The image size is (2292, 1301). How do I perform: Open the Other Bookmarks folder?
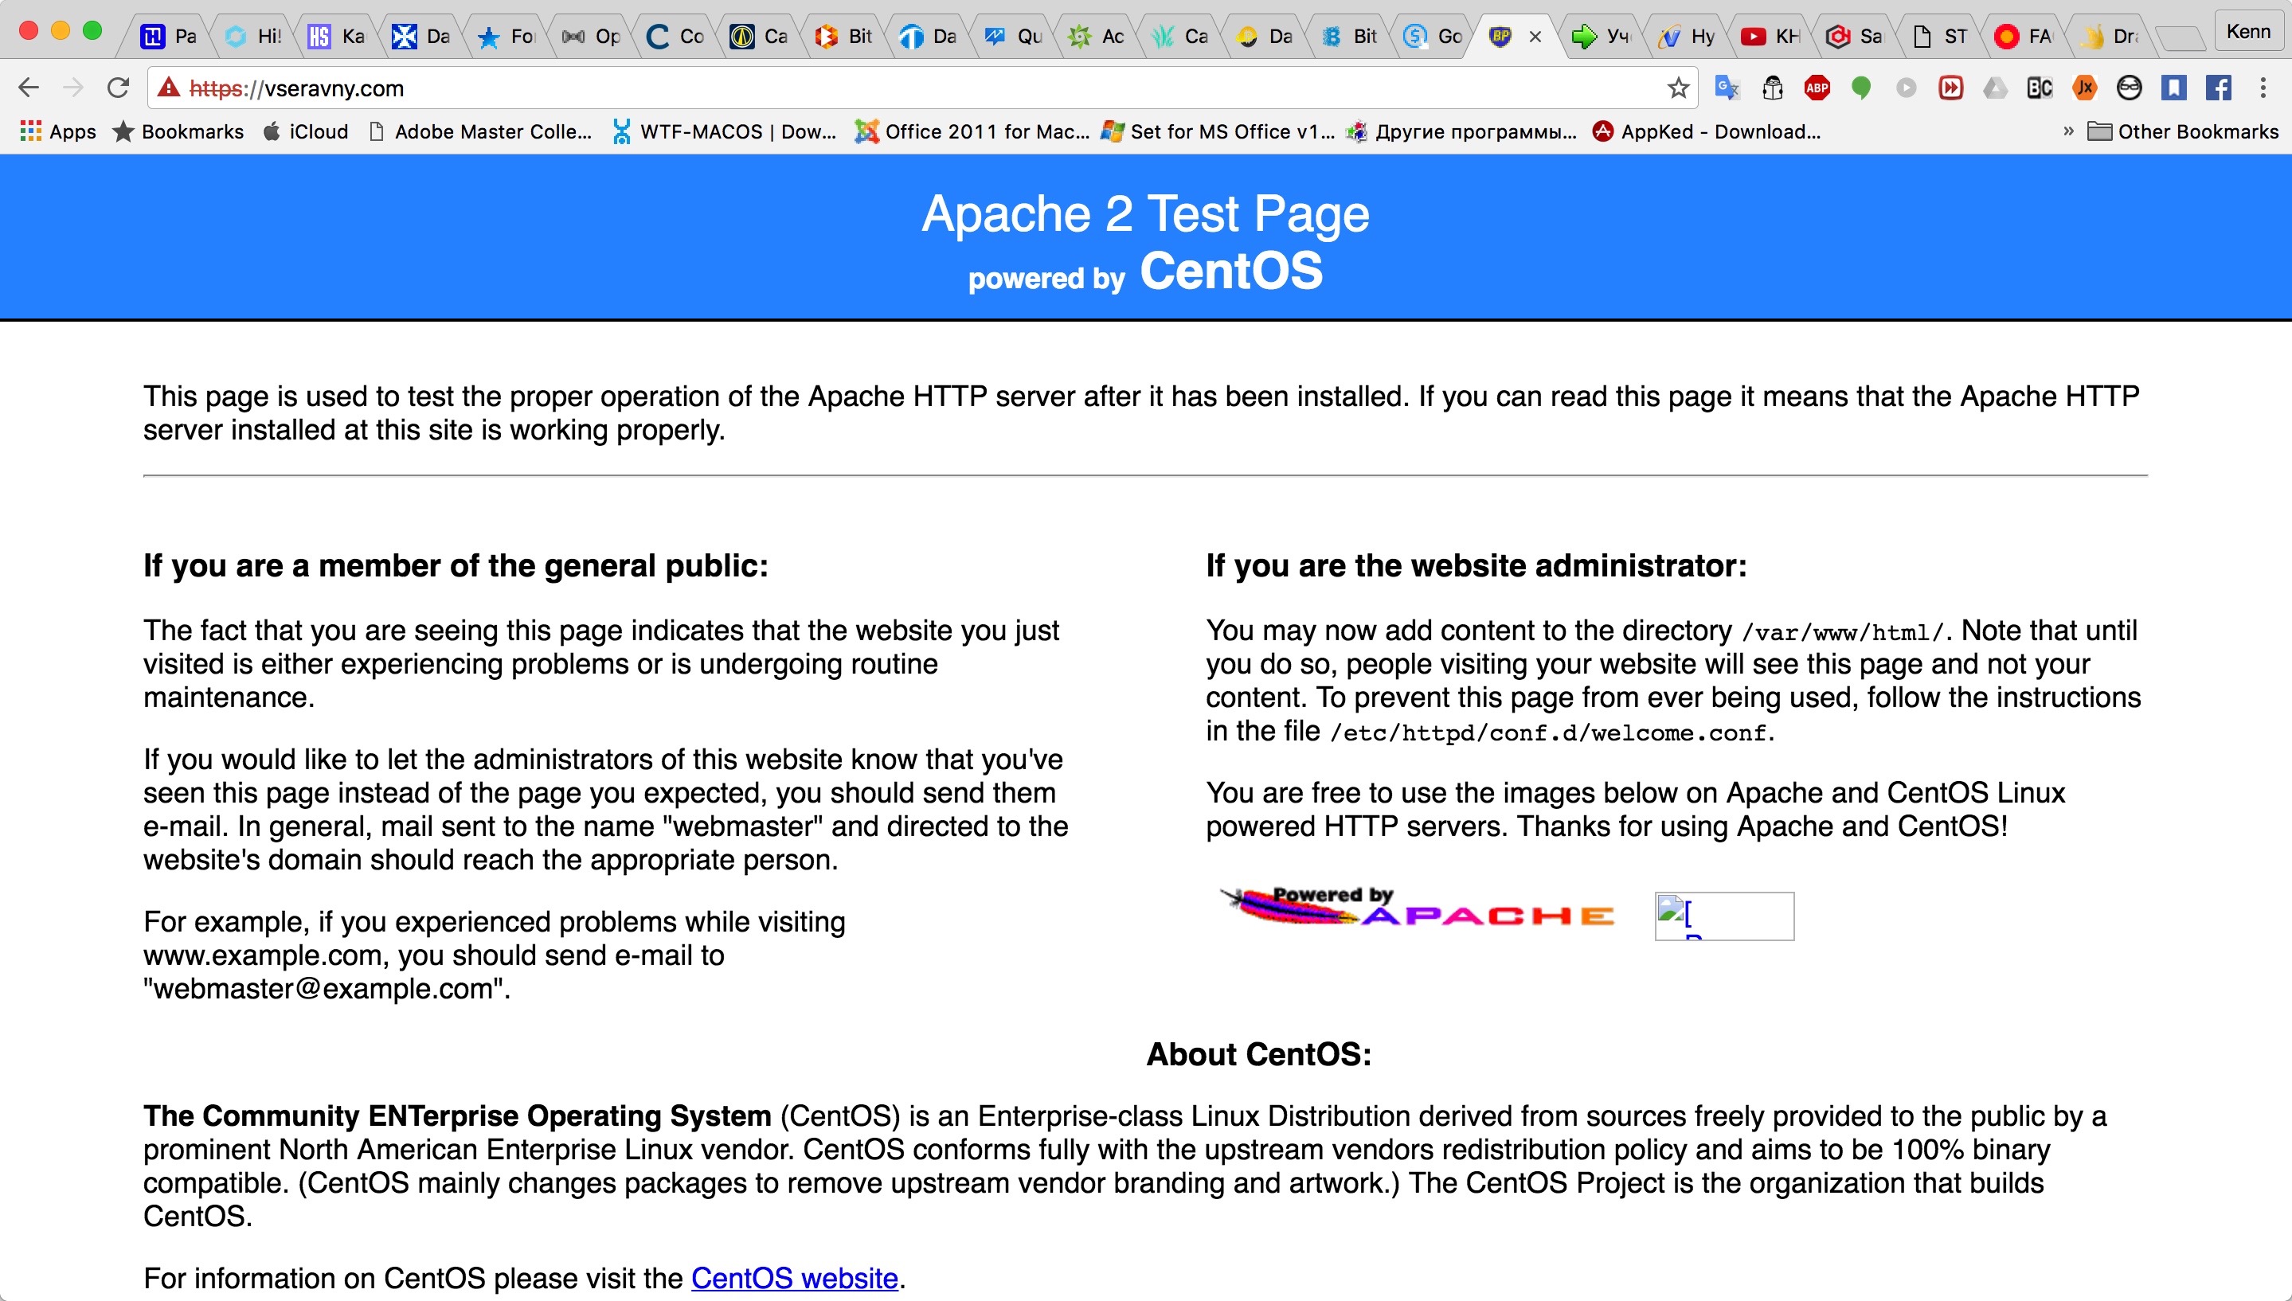[2183, 131]
